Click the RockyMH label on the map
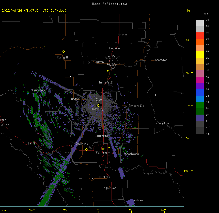 click(x=62, y=57)
